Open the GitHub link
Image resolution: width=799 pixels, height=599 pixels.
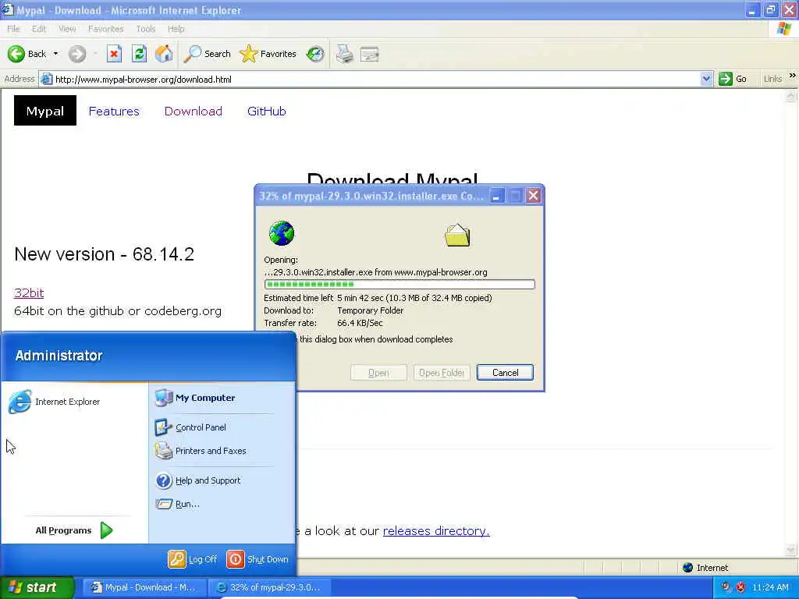click(x=267, y=111)
